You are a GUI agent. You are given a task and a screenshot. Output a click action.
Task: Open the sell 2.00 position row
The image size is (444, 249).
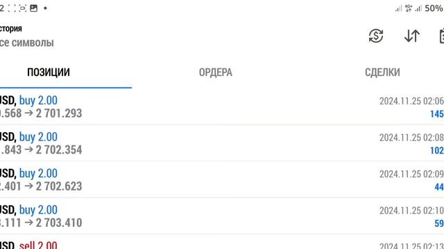tap(222, 242)
